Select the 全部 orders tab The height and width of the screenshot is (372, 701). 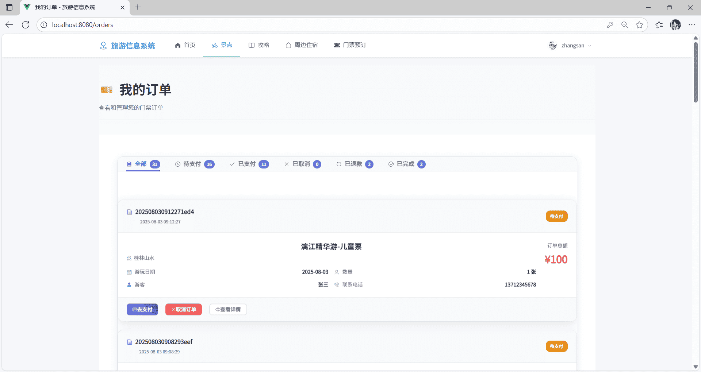[143, 164]
